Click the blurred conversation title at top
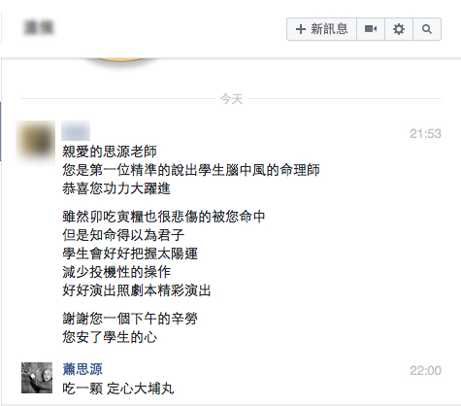 [39, 27]
